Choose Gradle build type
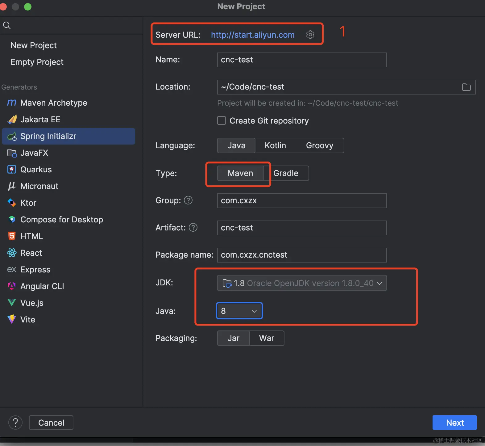Image resolution: width=485 pixels, height=446 pixels. point(286,173)
